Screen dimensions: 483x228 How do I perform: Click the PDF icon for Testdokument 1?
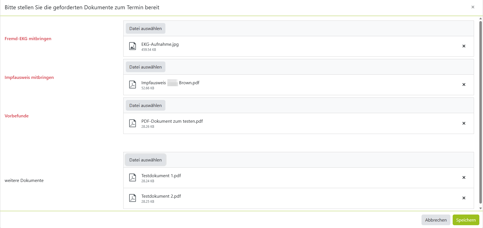(x=133, y=177)
